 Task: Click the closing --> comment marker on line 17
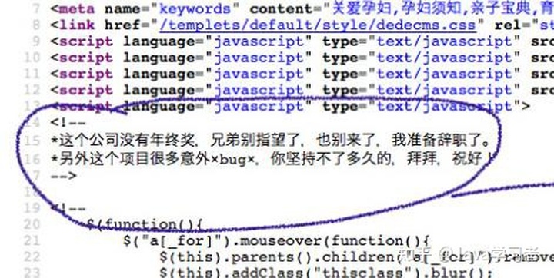tap(64, 176)
